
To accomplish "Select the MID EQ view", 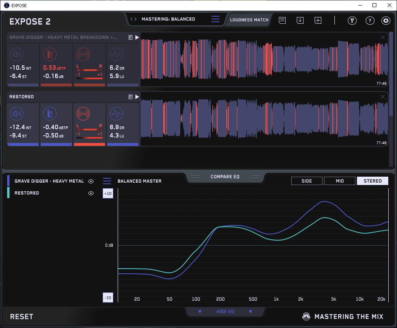I will tap(340, 181).
